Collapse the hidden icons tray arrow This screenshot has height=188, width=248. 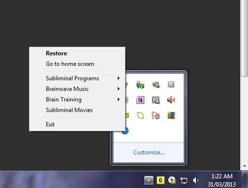(149, 180)
